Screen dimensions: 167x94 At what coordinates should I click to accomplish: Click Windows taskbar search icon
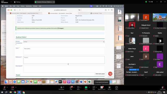pos(6,92)
